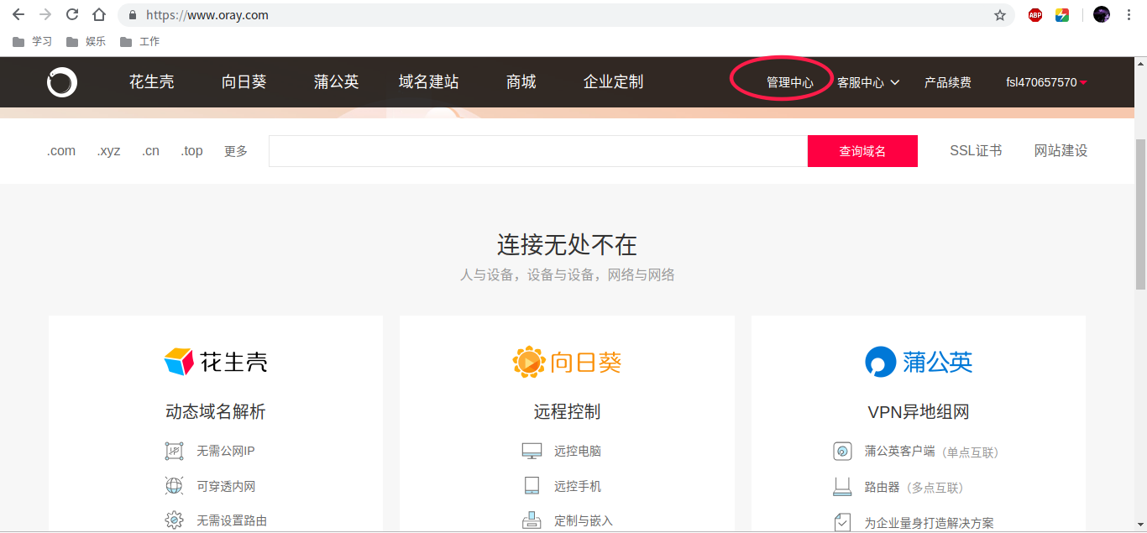The width and height of the screenshot is (1147, 533).
Task: Open the Chrome three-dot menu
Action: (1129, 14)
